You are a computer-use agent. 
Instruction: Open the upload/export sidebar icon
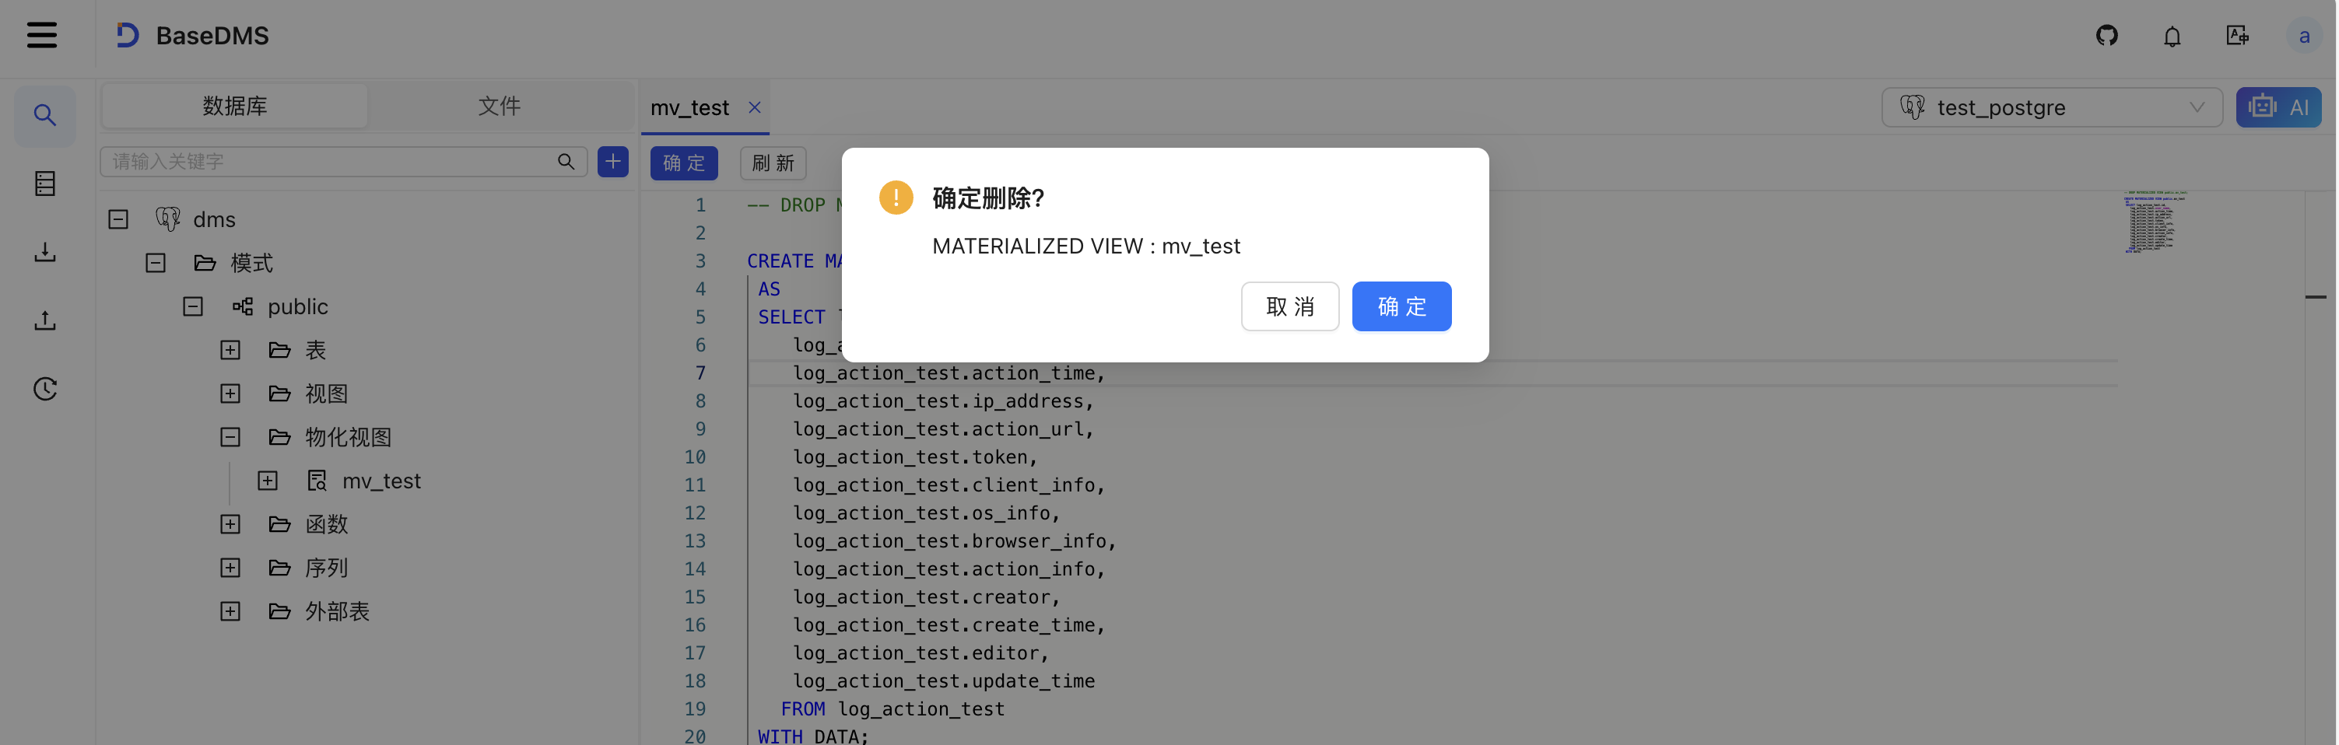tap(44, 320)
